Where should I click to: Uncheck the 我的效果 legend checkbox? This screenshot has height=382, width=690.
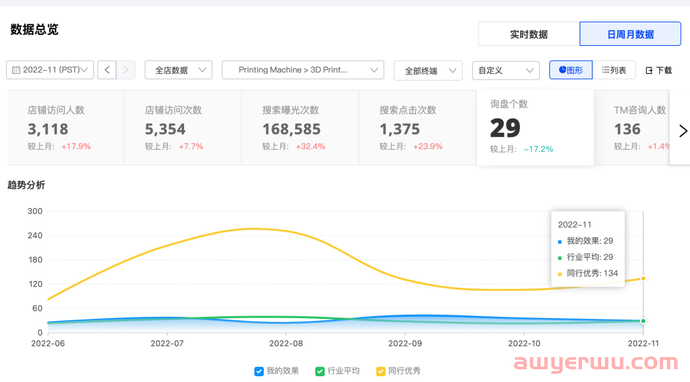(x=259, y=371)
